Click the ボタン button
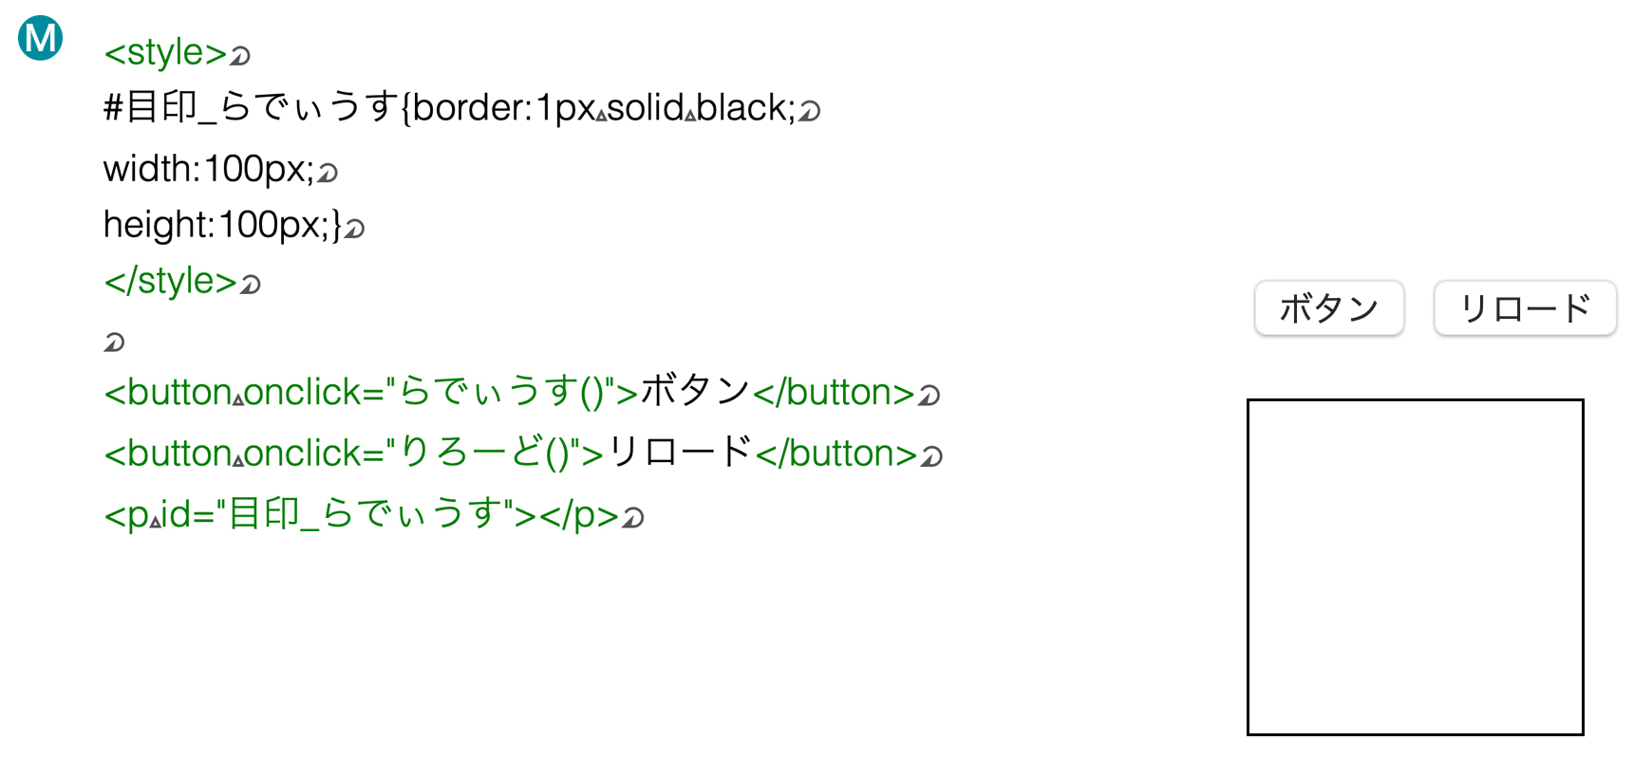Image resolution: width=1652 pixels, height=759 pixels. tap(1328, 307)
